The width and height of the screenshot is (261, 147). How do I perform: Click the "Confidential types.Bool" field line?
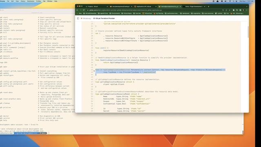(x=126, y=104)
